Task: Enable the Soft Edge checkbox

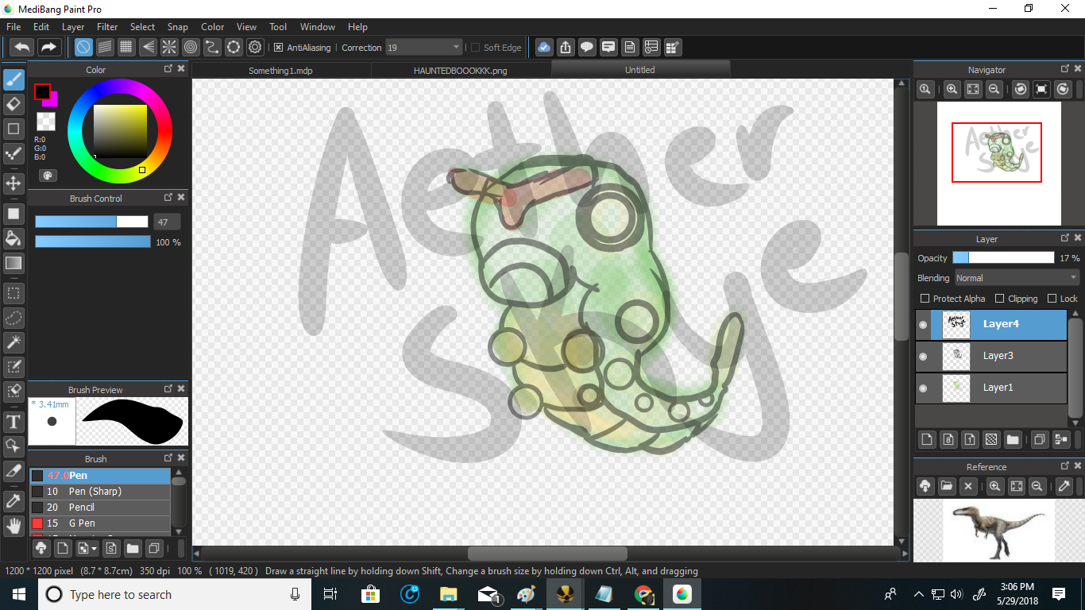Action: pos(475,48)
